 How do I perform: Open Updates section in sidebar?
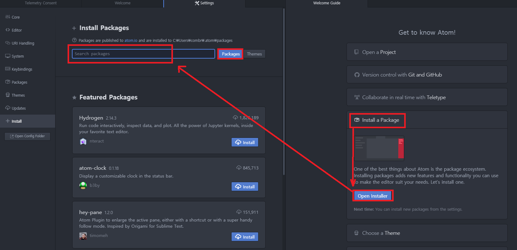pyautogui.click(x=28, y=108)
